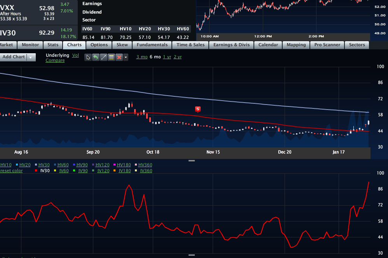The width and height of the screenshot is (388, 258).
Task: Select the trend line drawing tool
Action: click(104, 57)
